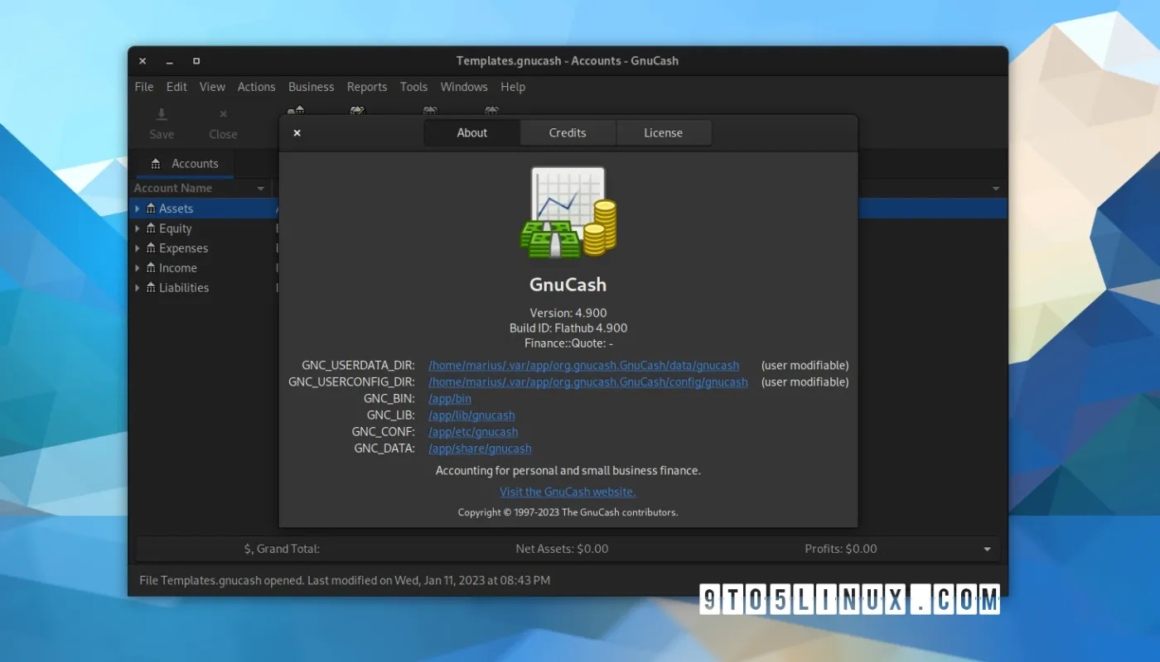Image resolution: width=1160 pixels, height=662 pixels.
Task: Select the Accounts page tab
Action: pyautogui.click(x=186, y=164)
